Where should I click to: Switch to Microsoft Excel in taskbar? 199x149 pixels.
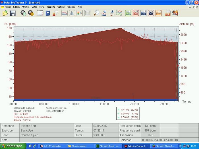(x=108, y=146)
